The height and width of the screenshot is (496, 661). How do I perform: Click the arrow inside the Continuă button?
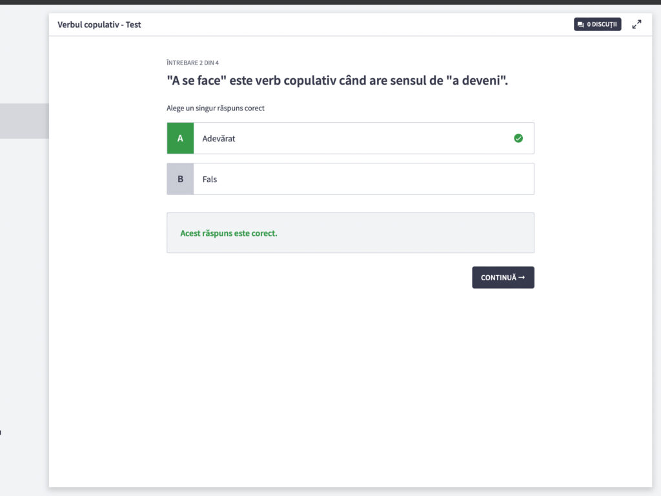click(x=522, y=278)
